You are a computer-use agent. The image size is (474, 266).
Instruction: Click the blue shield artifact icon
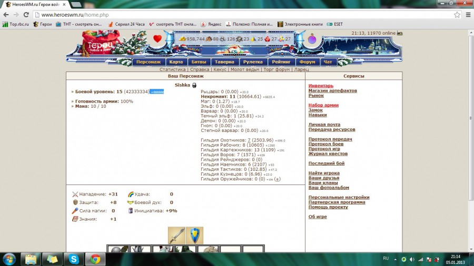pyautogui.click(x=194, y=236)
